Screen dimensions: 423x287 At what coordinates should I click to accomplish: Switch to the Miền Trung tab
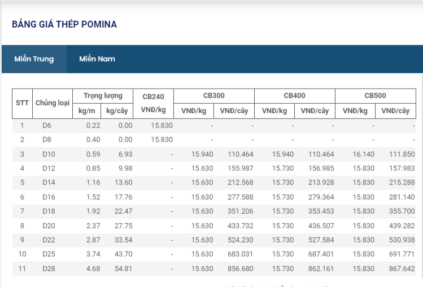34,59
